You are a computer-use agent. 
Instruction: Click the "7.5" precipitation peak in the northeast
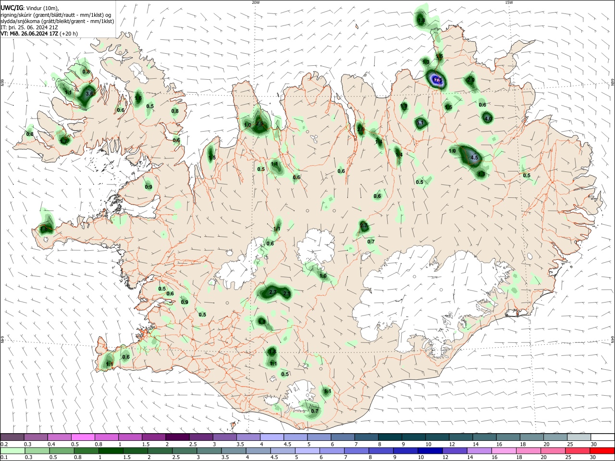438,80
